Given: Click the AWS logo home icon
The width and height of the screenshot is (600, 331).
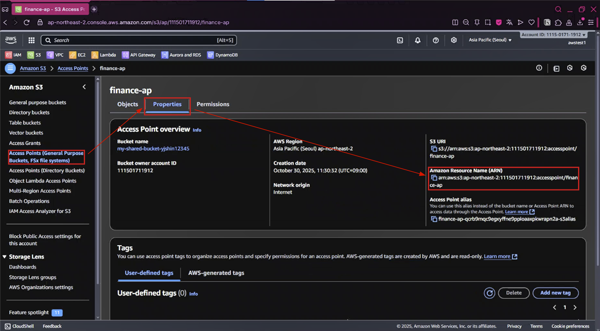Looking at the screenshot, I should click(x=11, y=40).
